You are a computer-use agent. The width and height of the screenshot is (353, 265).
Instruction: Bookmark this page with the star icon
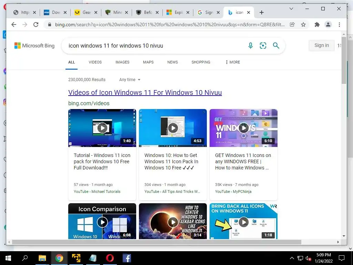click(x=303, y=24)
